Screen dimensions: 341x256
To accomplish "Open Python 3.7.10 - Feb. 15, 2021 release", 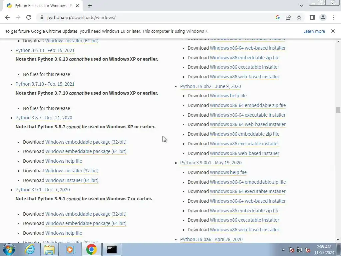I will (45, 84).
